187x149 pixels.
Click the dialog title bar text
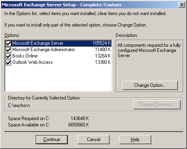click(62, 5)
